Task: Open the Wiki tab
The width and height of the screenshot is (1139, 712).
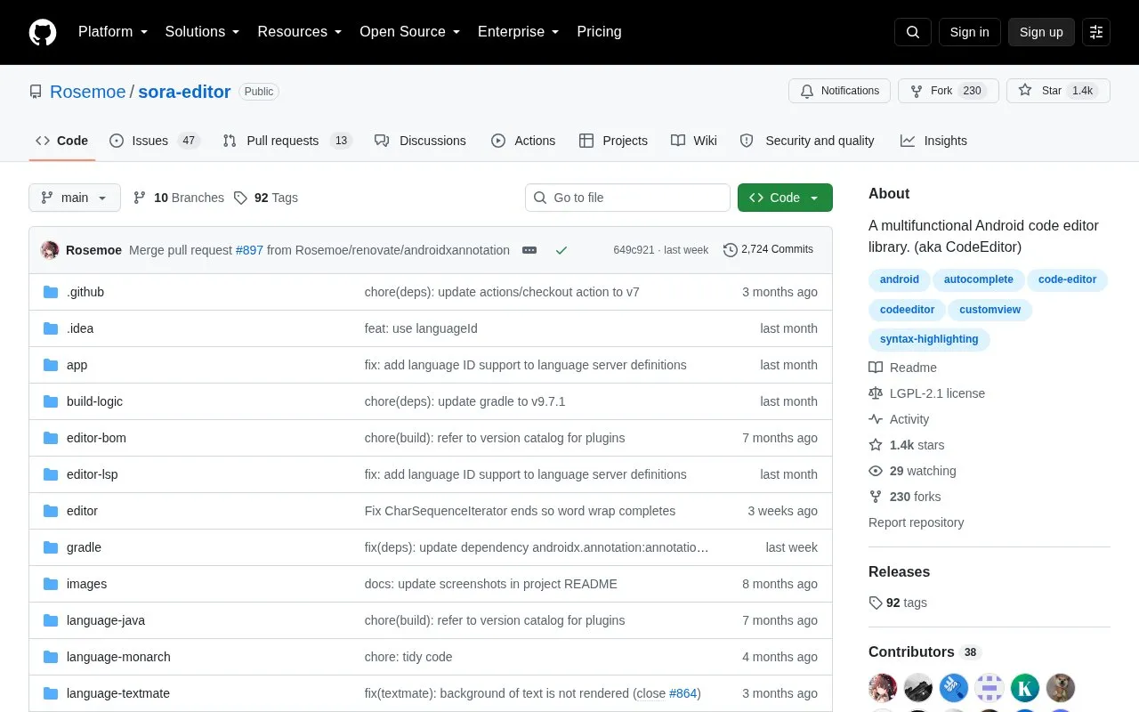Action: pos(694,141)
